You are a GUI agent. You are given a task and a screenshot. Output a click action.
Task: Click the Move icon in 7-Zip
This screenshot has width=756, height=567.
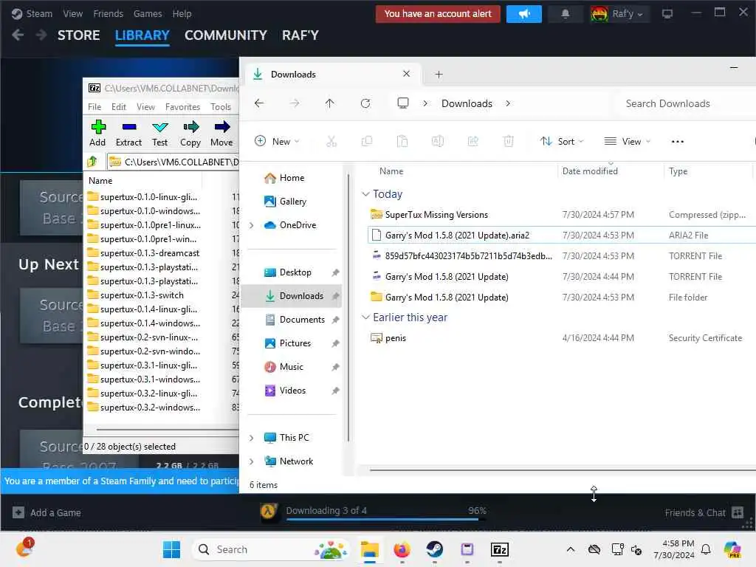[x=221, y=133]
